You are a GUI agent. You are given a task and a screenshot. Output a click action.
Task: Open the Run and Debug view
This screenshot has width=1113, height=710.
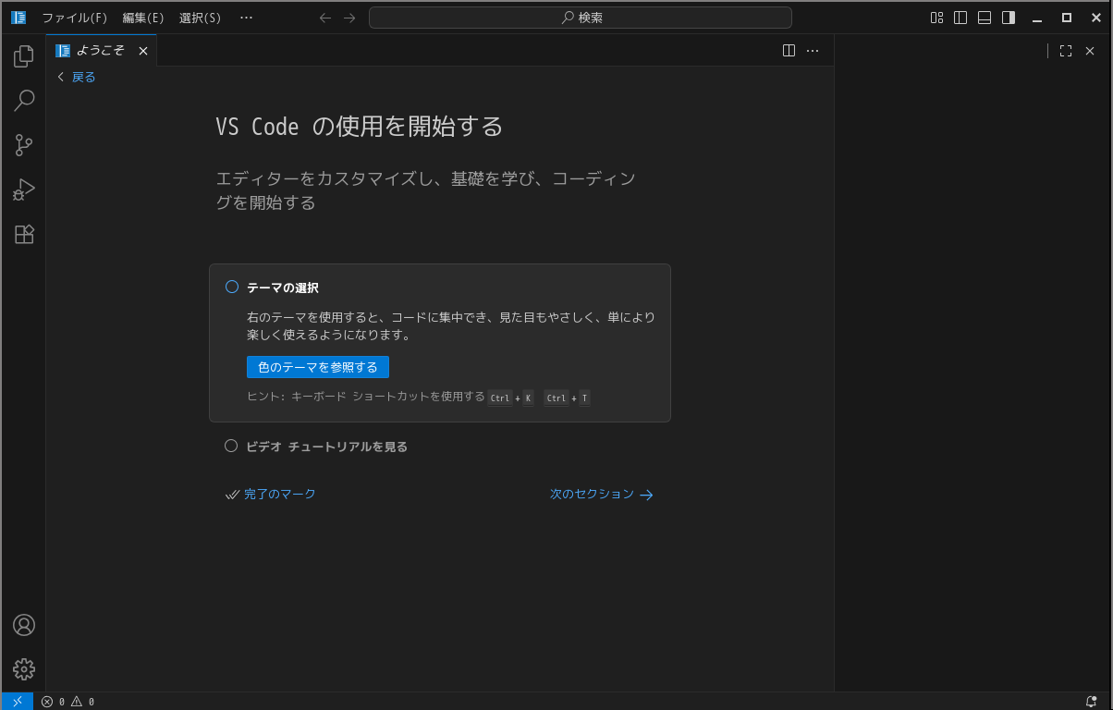tap(24, 190)
